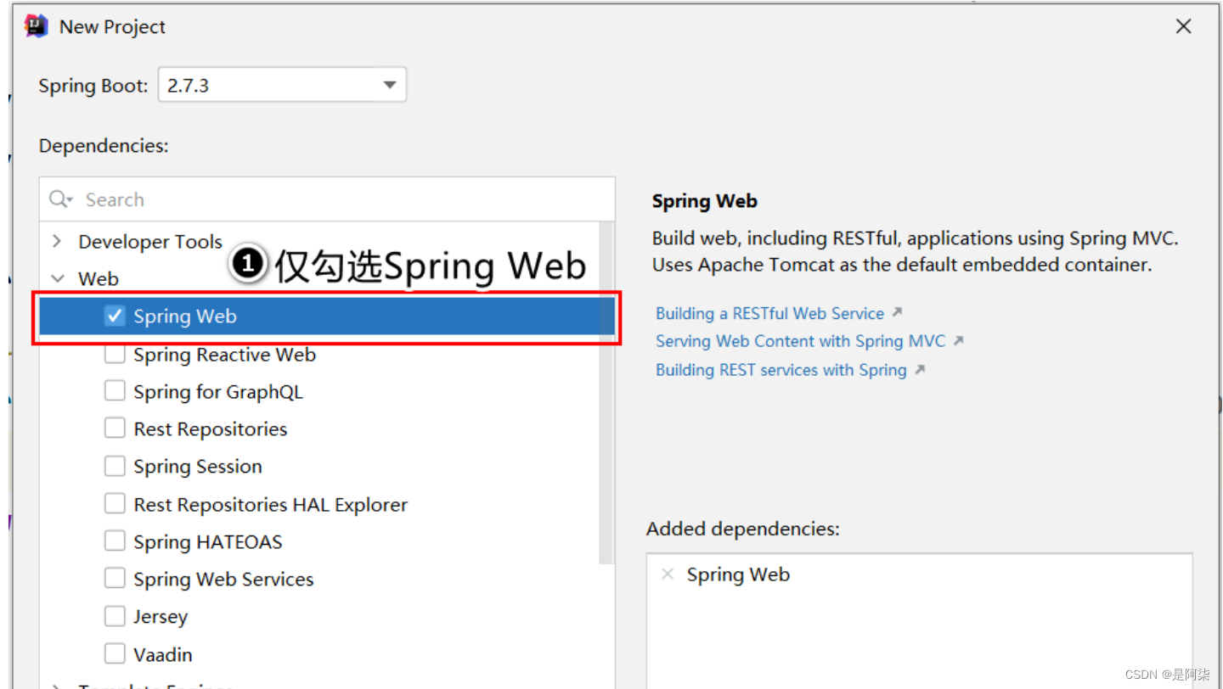
Task: Tick the Spring HATEOAS checkbox
Action: point(115,541)
